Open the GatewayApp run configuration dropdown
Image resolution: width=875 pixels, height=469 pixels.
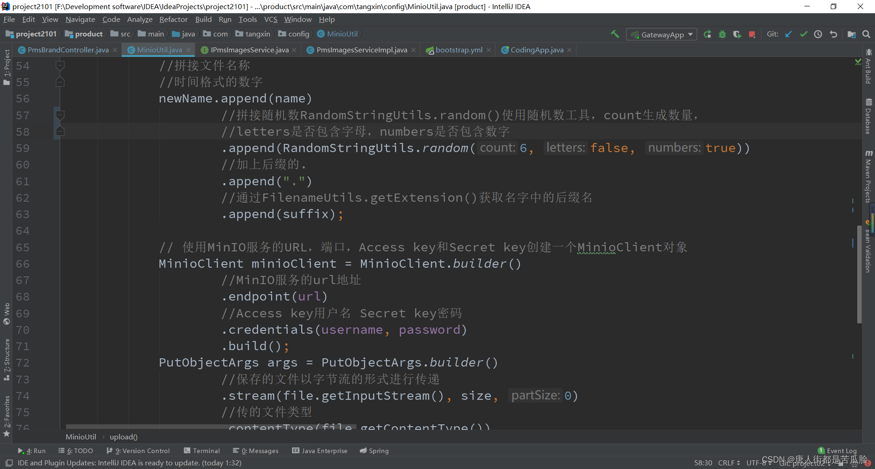662,35
